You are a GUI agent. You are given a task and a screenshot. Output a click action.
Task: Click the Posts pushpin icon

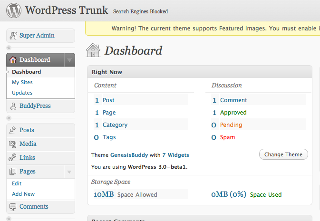(x=12, y=130)
